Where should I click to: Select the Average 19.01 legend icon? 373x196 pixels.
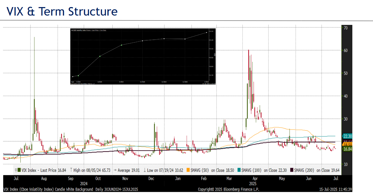pyautogui.click(x=115, y=170)
